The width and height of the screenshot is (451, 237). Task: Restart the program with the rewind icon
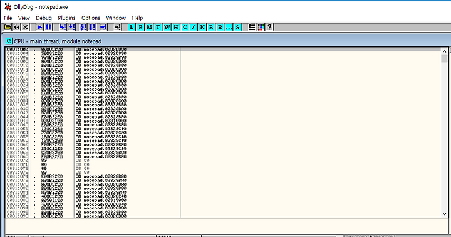pyautogui.click(x=17, y=28)
